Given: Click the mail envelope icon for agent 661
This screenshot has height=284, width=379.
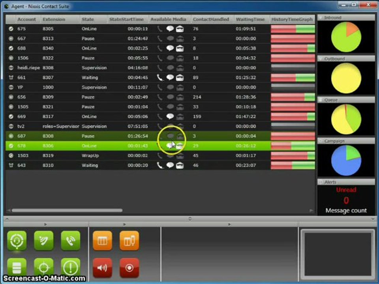Looking at the screenshot, I should pos(180,78).
